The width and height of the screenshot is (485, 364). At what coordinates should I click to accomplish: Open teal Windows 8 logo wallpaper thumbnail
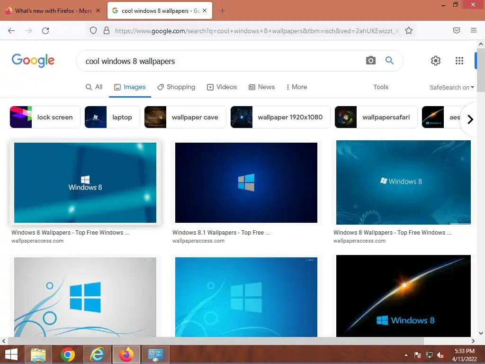click(x=85, y=182)
